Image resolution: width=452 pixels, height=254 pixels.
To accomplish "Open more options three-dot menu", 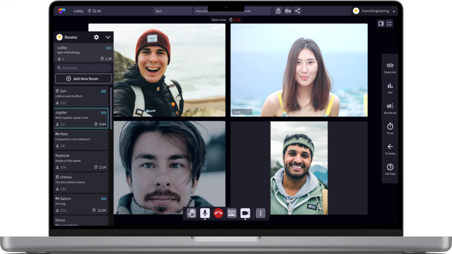I will tap(261, 213).
